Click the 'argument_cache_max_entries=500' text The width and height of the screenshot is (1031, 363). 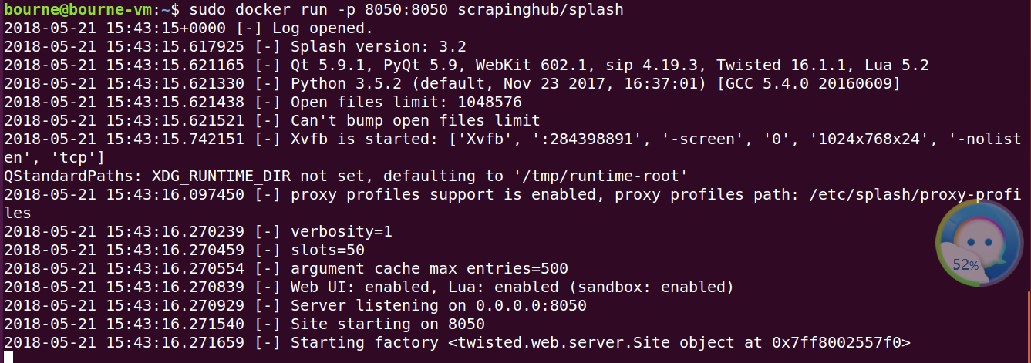point(429,268)
